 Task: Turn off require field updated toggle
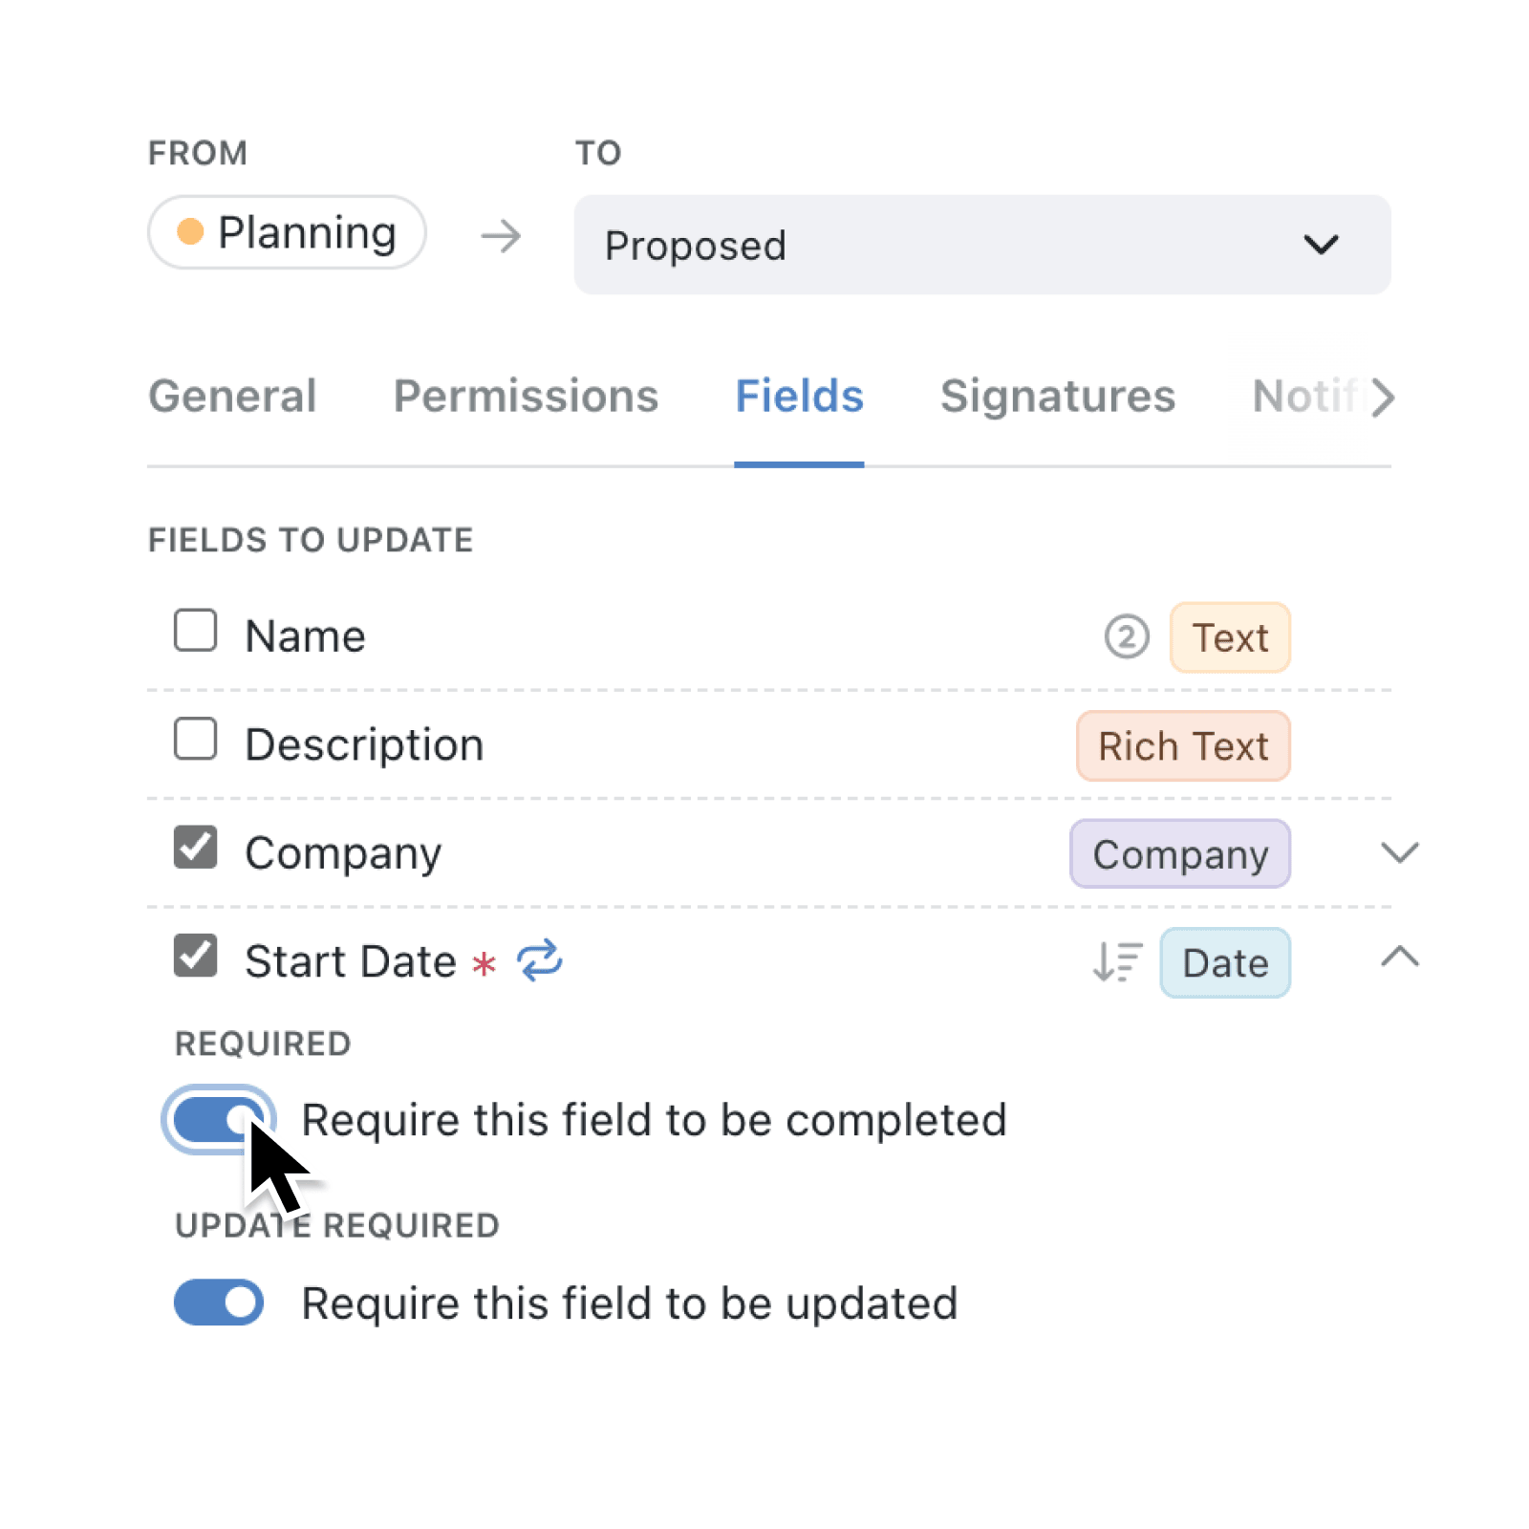point(219,1303)
